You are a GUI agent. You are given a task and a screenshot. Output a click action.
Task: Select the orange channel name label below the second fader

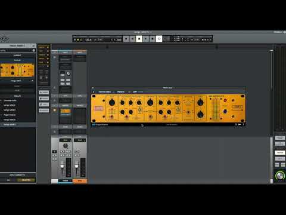point(80,181)
